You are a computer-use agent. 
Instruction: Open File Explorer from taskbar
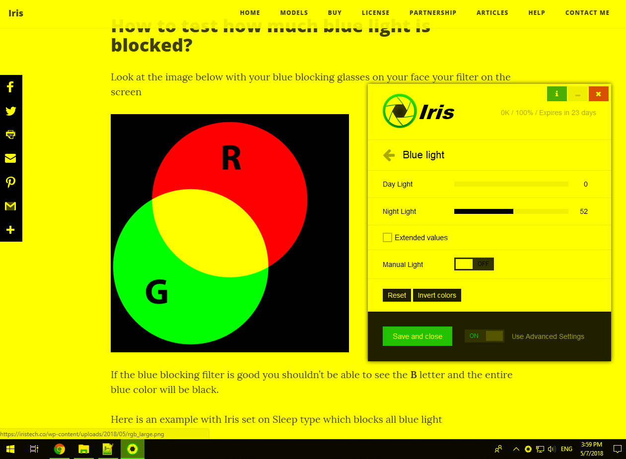(x=84, y=449)
